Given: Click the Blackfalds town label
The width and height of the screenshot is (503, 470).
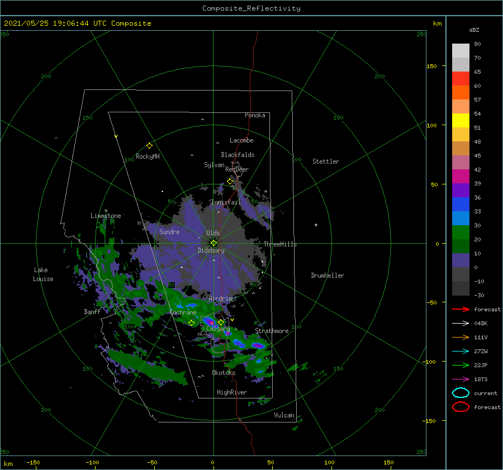Looking at the screenshot, I should (238, 155).
